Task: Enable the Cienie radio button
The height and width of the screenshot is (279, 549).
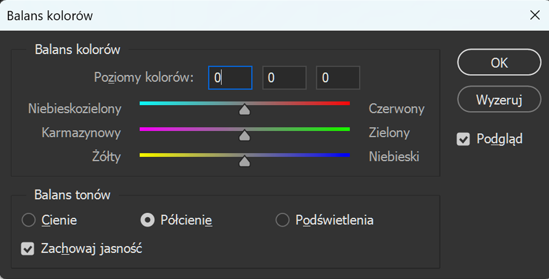Action: click(x=28, y=220)
